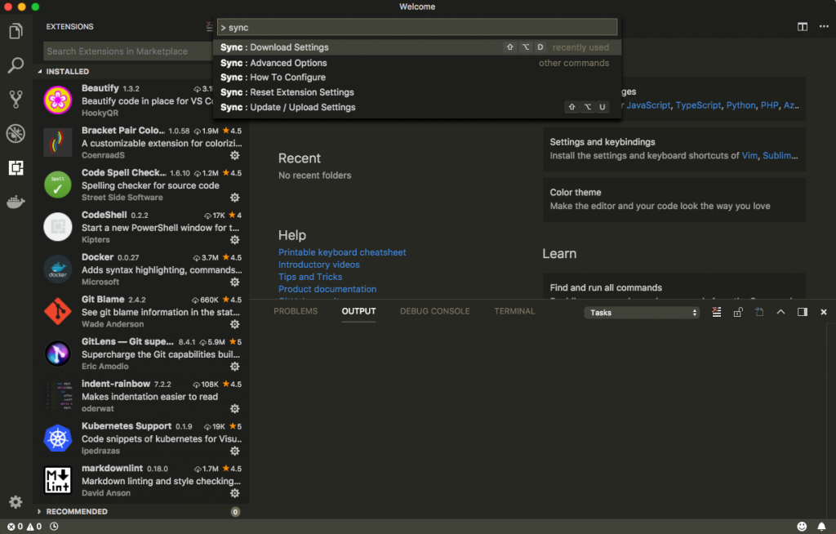836x534 pixels.
Task: Click the Introductory videos link
Action: (x=318, y=265)
